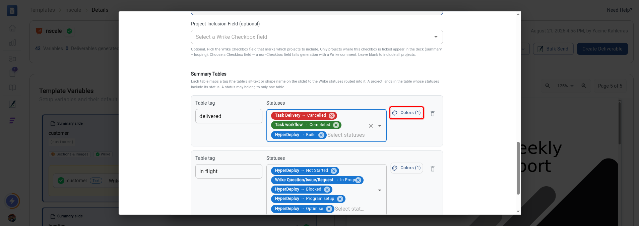Image resolution: width=639 pixels, height=226 pixels.
Task: Zoom out the preview with magnifier icon
Action: pos(548,86)
